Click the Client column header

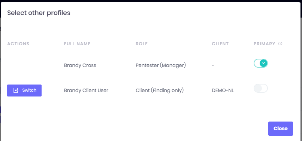[x=220, y=44]
